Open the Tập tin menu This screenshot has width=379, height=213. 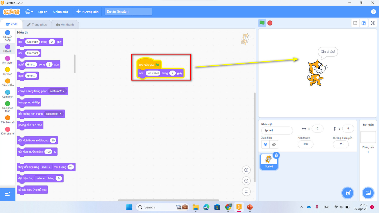(x=43, y=12)
